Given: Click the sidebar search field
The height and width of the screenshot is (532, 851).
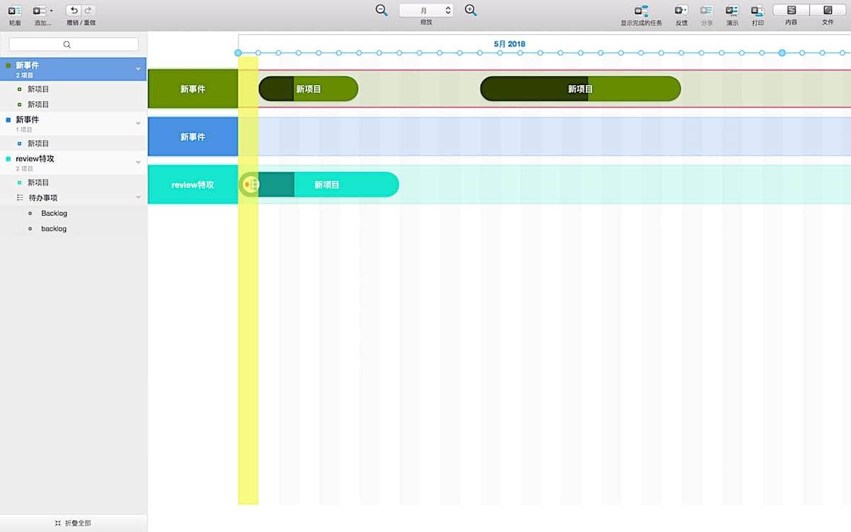Looking at the screenshot, I should tap(74, 44).
